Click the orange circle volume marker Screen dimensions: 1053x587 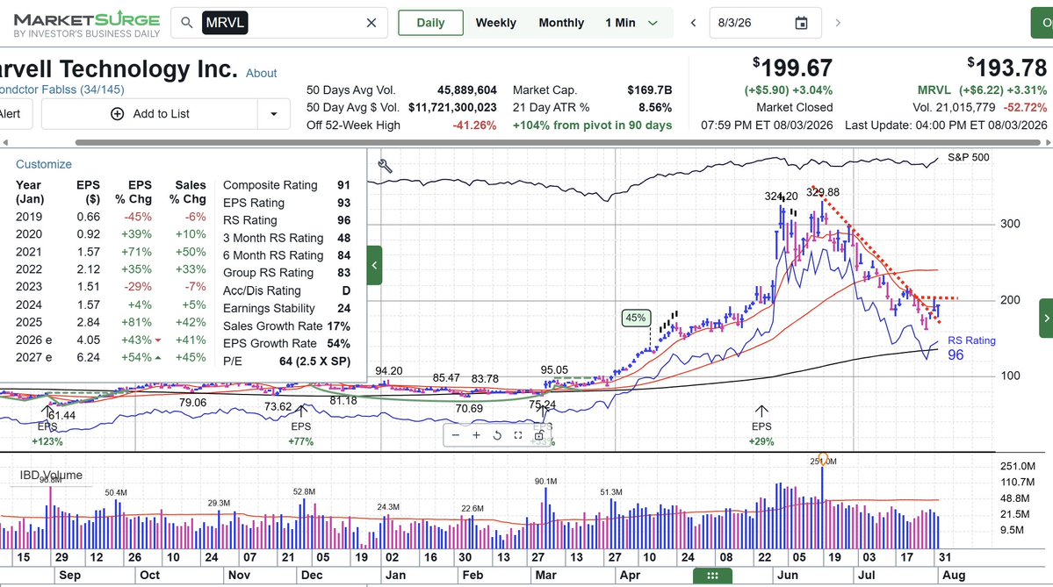(823, 459)
